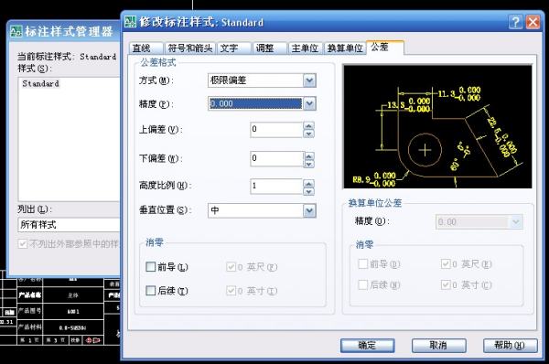The image size is (549, 364).
Task: Open the 文字 tab
Action: pos(234,48)
